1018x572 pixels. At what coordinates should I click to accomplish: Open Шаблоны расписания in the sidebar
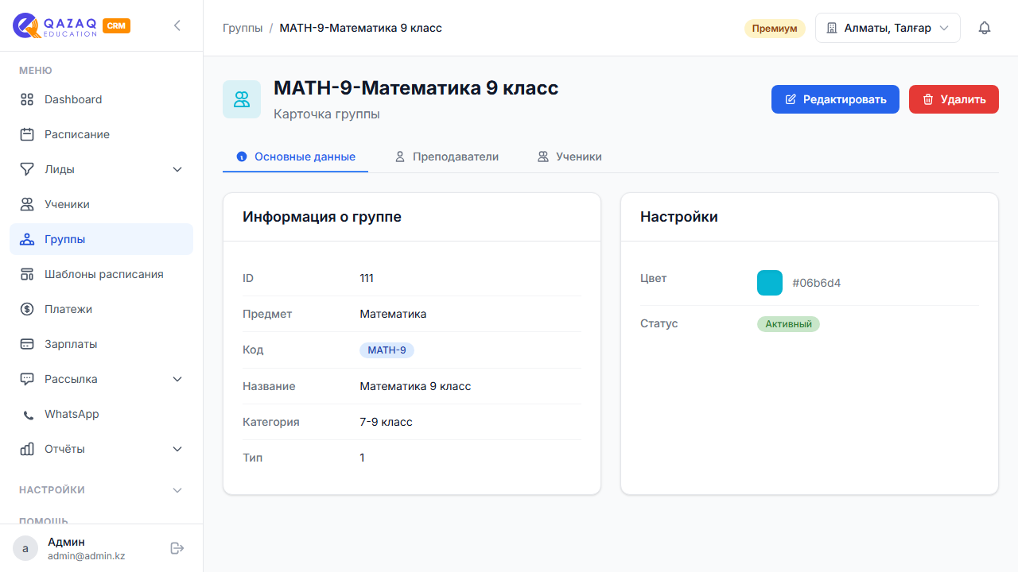[x=102, y=274]
